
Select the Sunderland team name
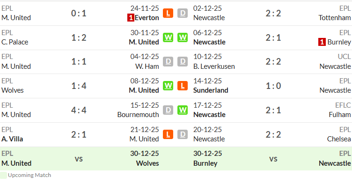[x=211, y=90]
